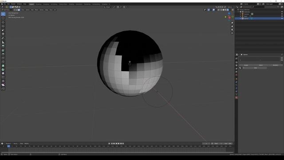Open the Render menu
284x160 pixels.
[x=13, y=4]
